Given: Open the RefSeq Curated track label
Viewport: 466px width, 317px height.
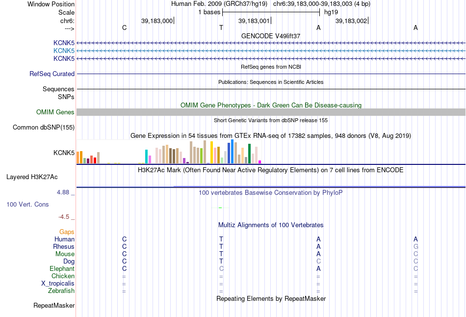Looking at the screenshot, I should click(52, 74).
